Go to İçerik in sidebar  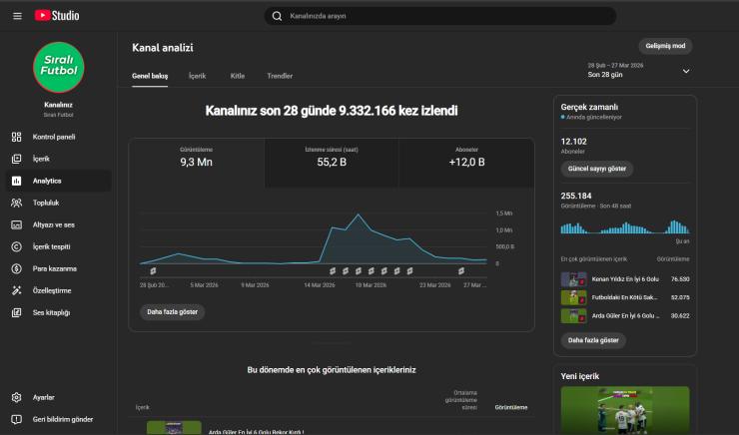[x=41, y=159]
